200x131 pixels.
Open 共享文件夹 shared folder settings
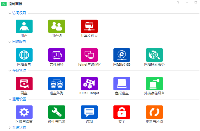coord(89,26)
